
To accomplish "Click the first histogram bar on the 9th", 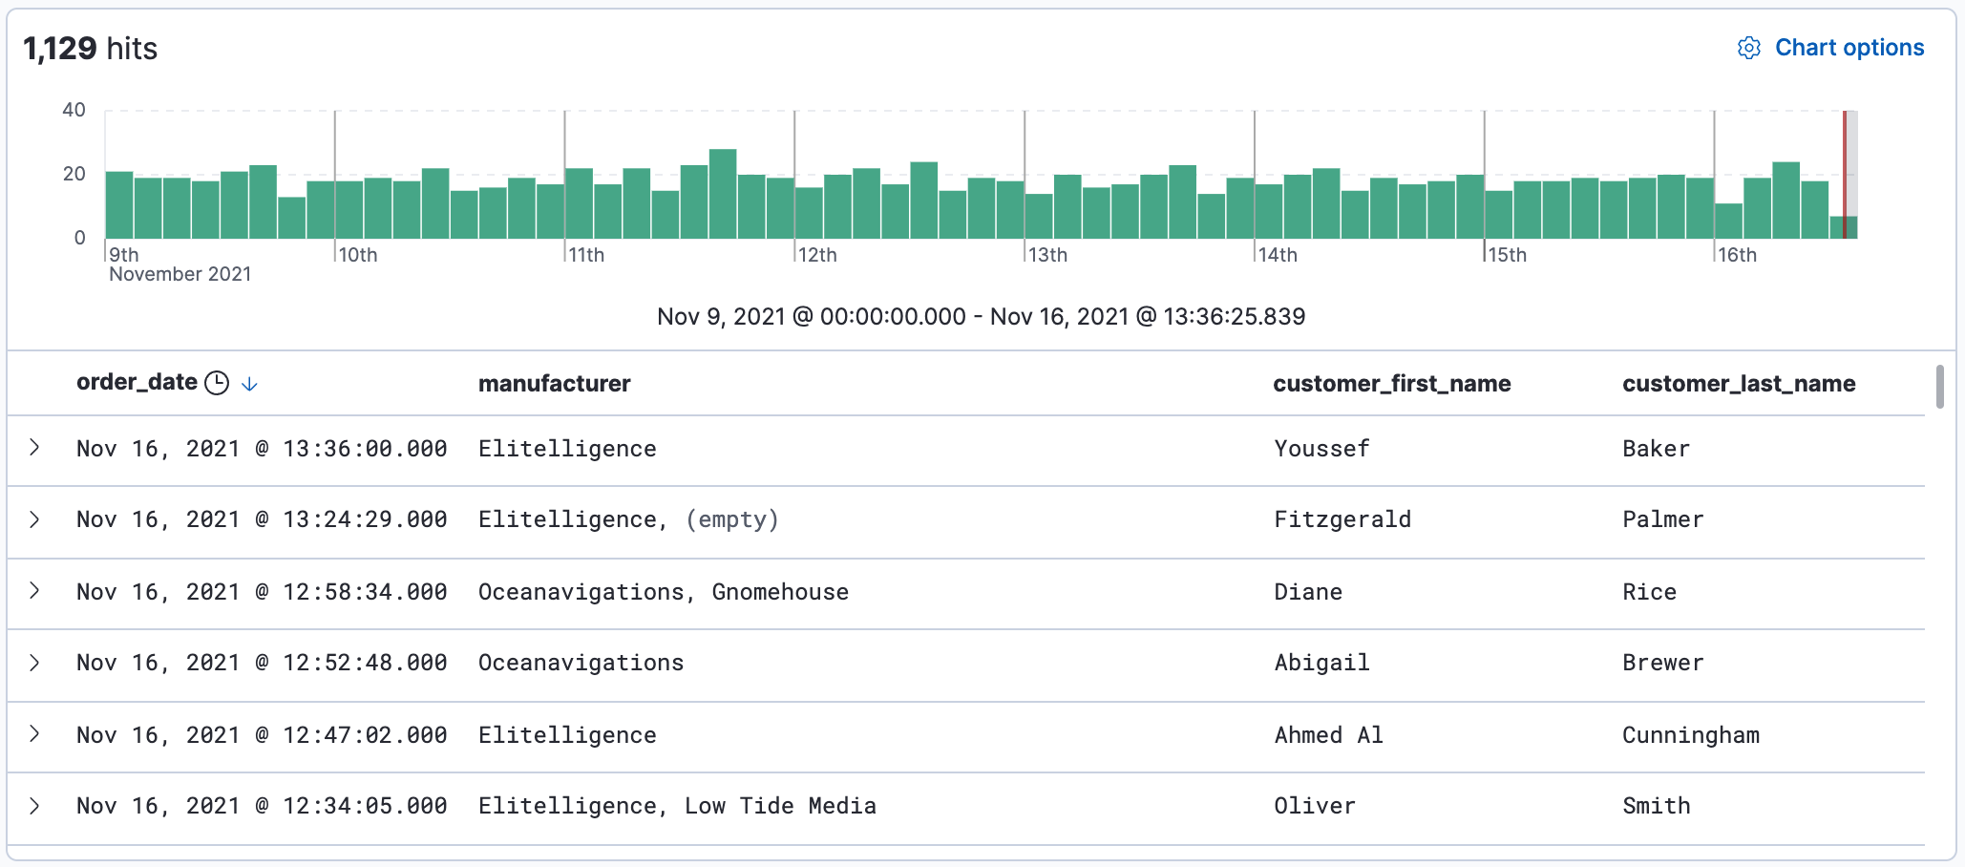I will [x=119, y=205].
